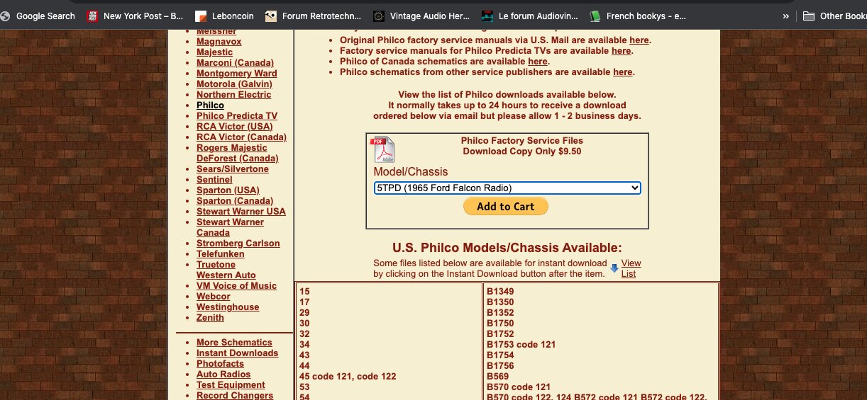
Task: Click the Add to Cart button
Action: tap(506, 206)
